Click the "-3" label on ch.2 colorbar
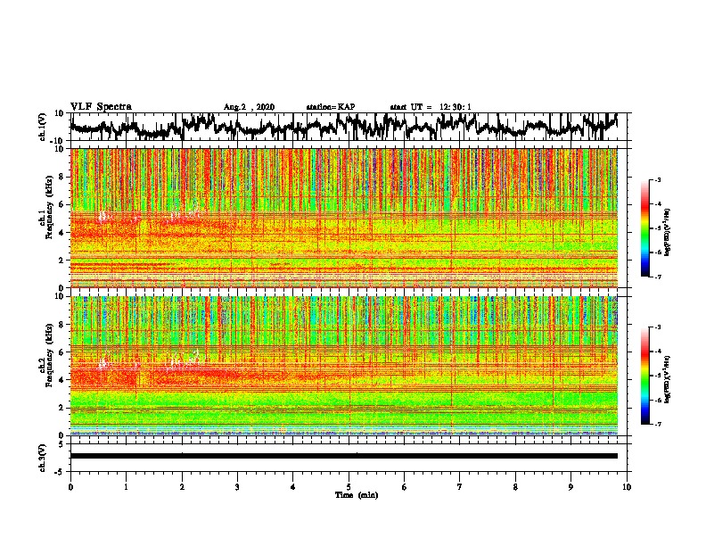This screenshot has height=546, width=706. pyautogui.click(x=657, y=327)
